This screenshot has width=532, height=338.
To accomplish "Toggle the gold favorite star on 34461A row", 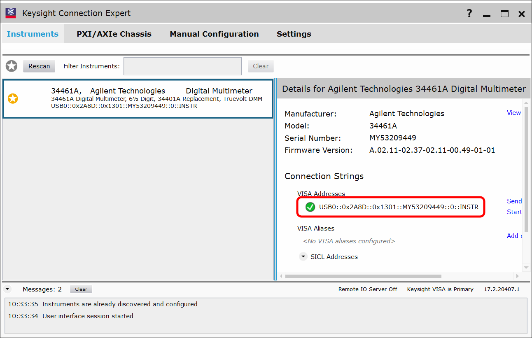I will [x=13, y=98].
